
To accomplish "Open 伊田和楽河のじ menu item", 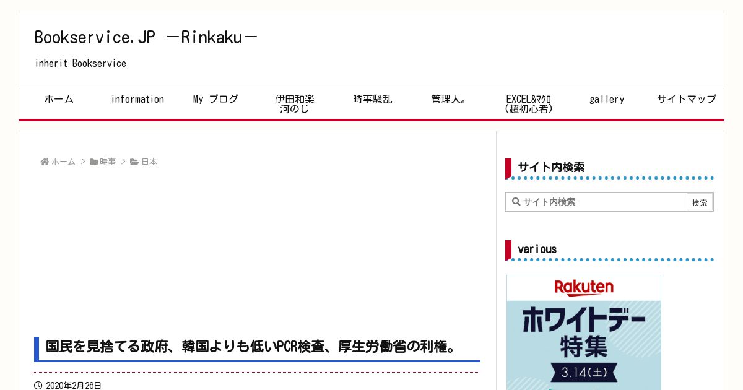I will [295, 104].
